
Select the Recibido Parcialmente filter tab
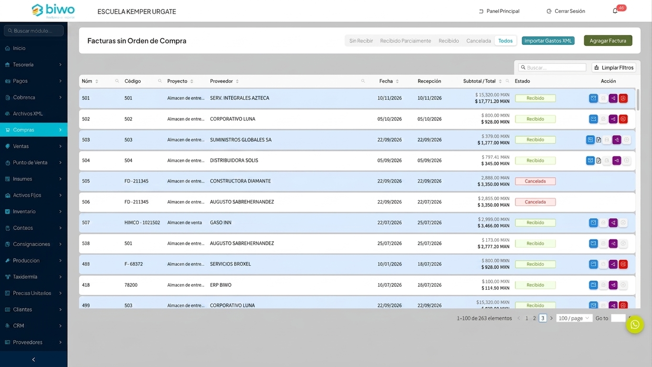tap(405, 41)
